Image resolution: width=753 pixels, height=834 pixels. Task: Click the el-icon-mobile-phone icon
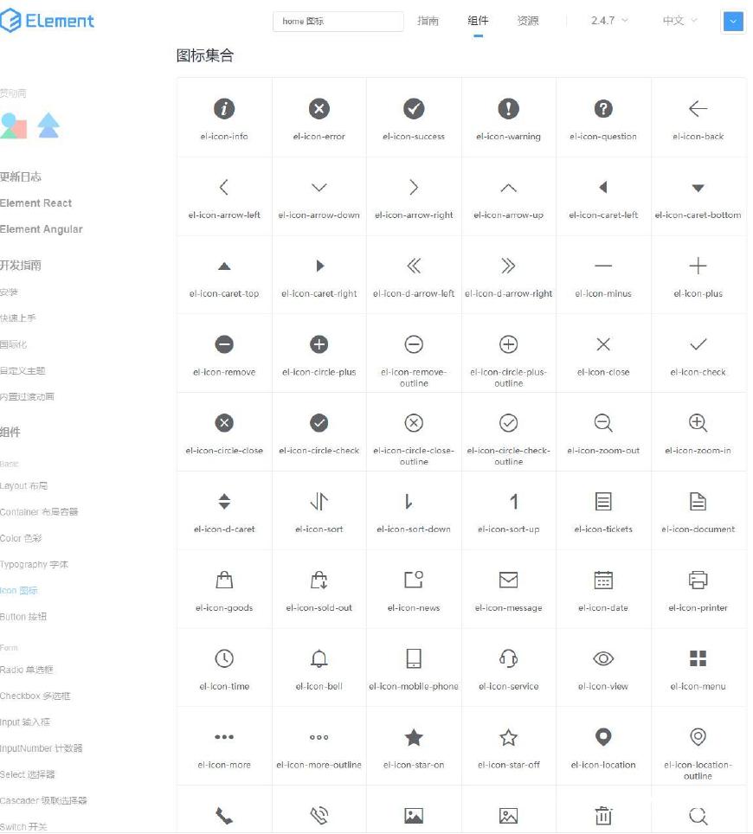tap(414, 658)
